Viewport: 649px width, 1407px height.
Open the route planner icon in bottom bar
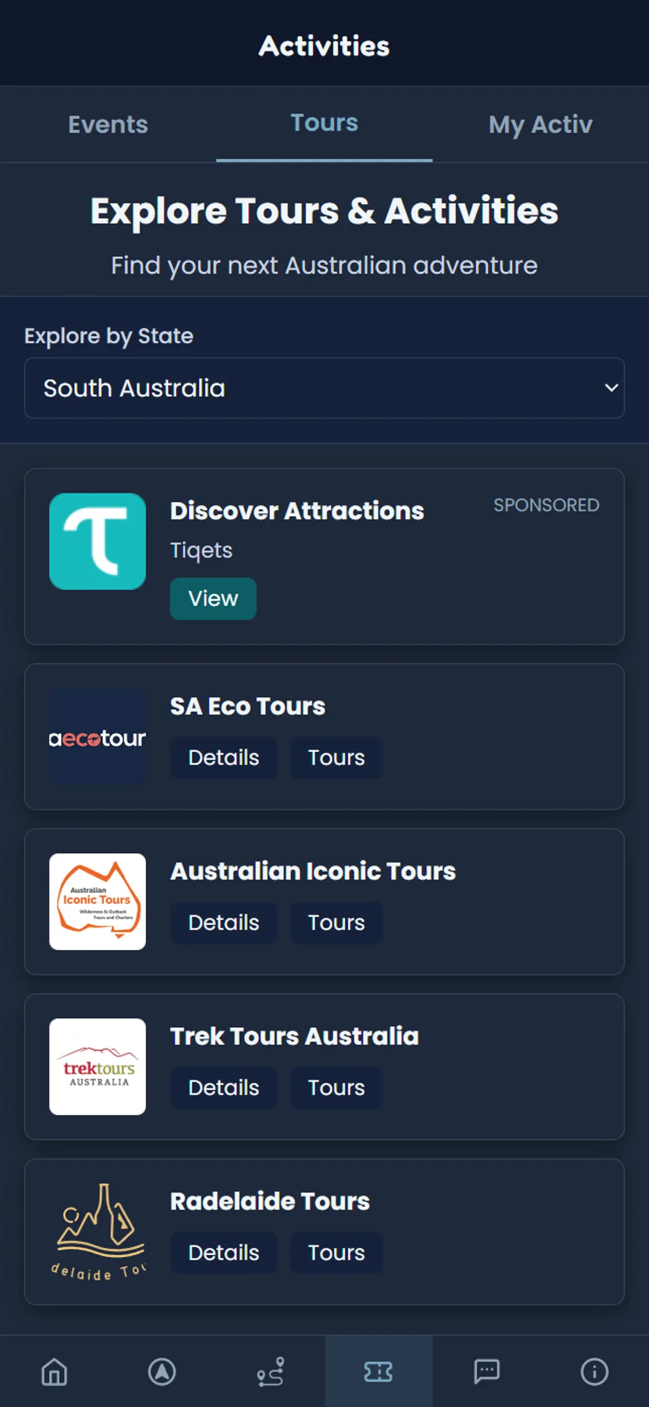270,1371
